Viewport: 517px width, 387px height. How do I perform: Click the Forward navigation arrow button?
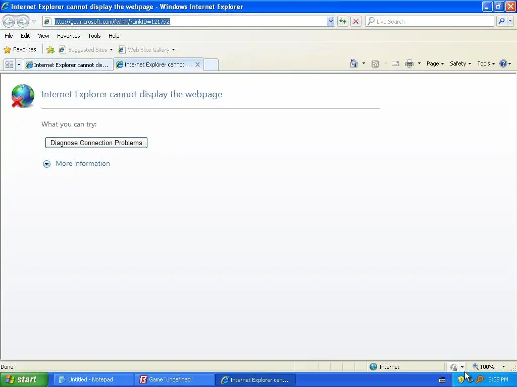click(23, 21)
